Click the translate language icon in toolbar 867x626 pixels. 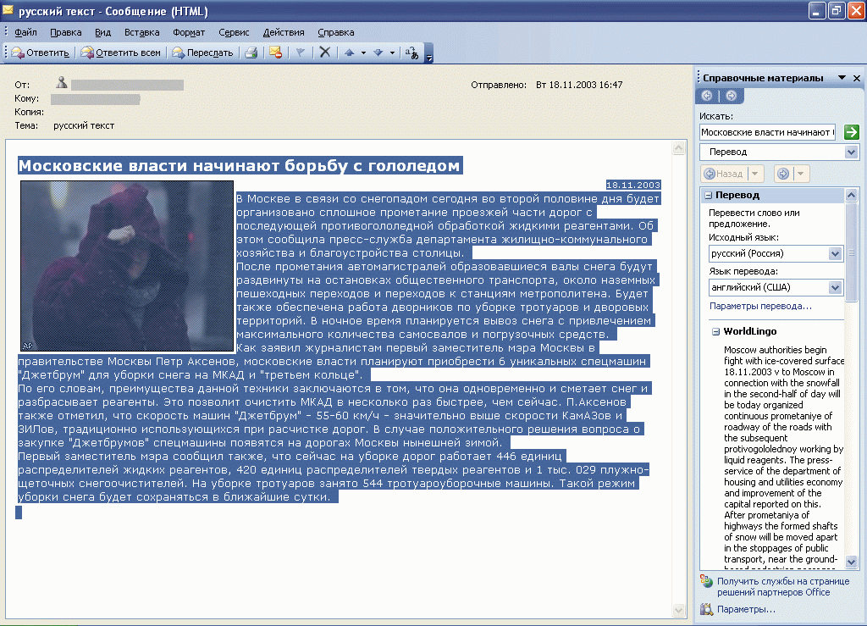click(411, 53)
